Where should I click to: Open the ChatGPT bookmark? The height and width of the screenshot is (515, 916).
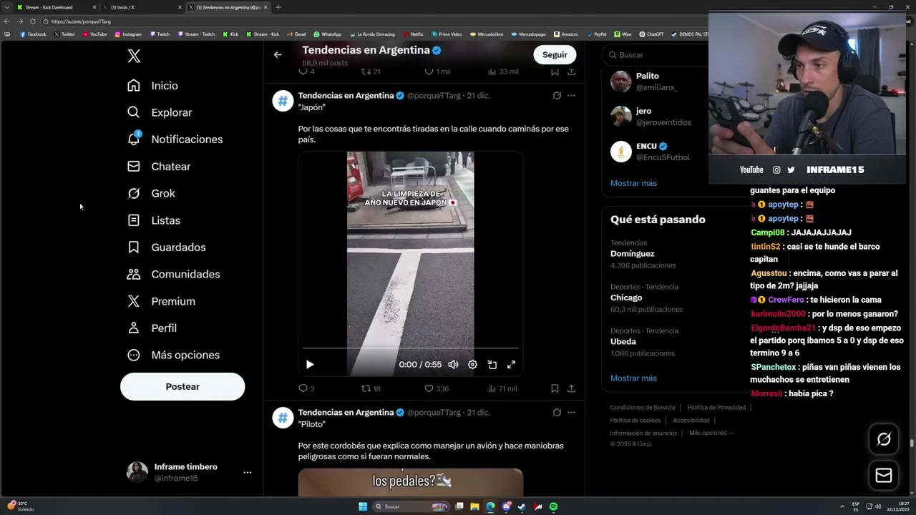(x=651, y=34)
